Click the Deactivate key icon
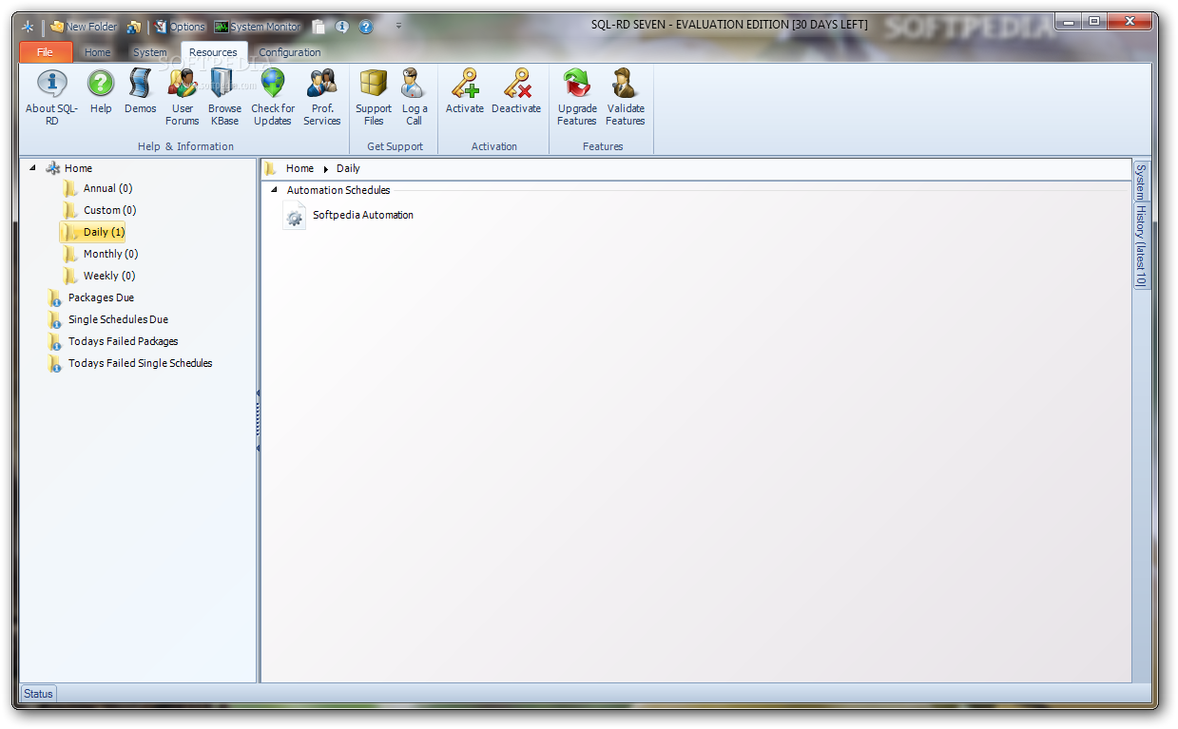 tap(516, 92)
